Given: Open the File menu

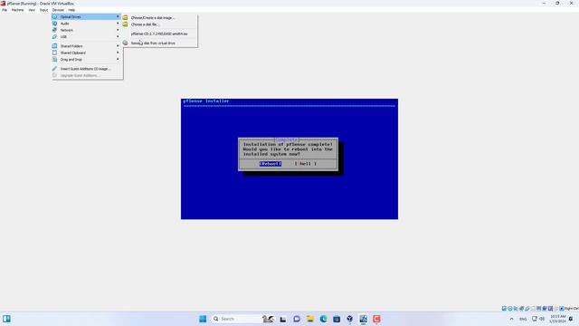Looking at the screenshot, I should (x=5, y=10).
